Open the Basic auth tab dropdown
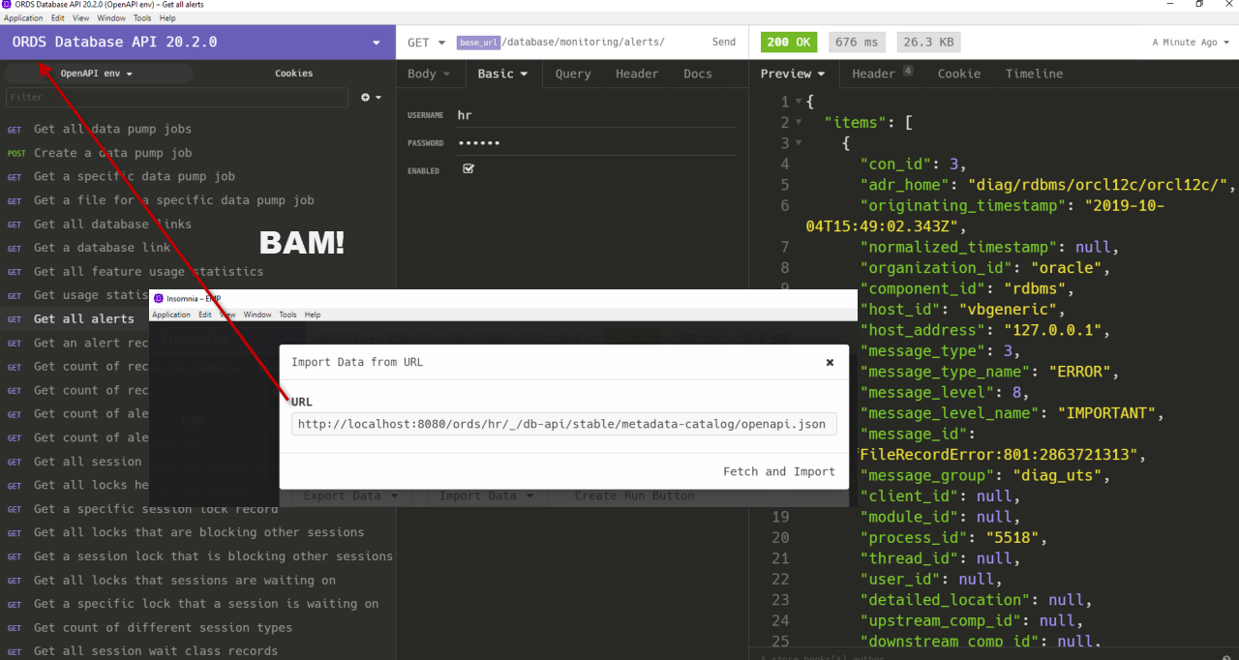This screenshot has width=1239, height=660. [503, 74]
